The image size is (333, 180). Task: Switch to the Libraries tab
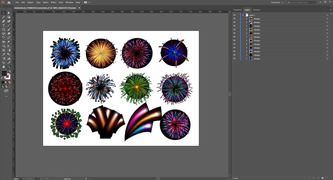(256, 10)
